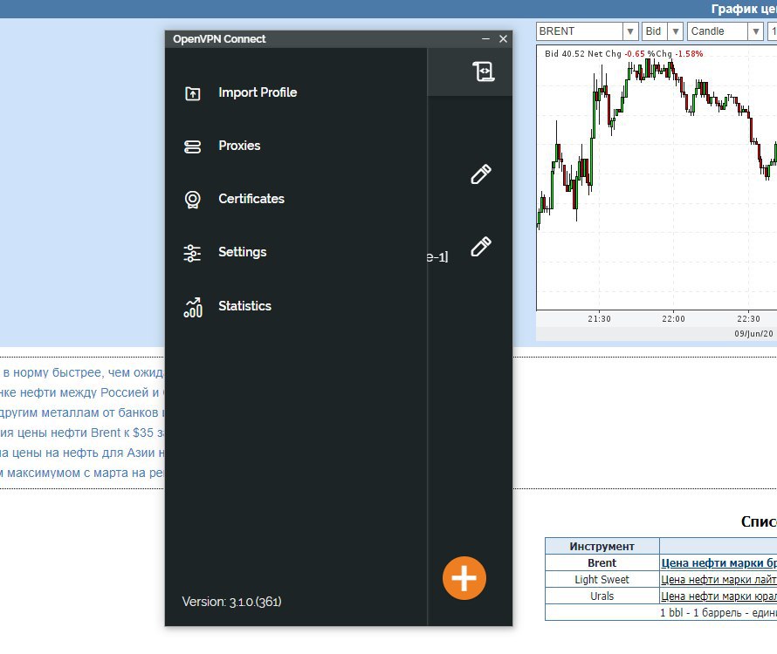Click the OpenVPN Connect title text
Image resolution: width=777 pixels, height=654 pixels.
click(219, 39)
